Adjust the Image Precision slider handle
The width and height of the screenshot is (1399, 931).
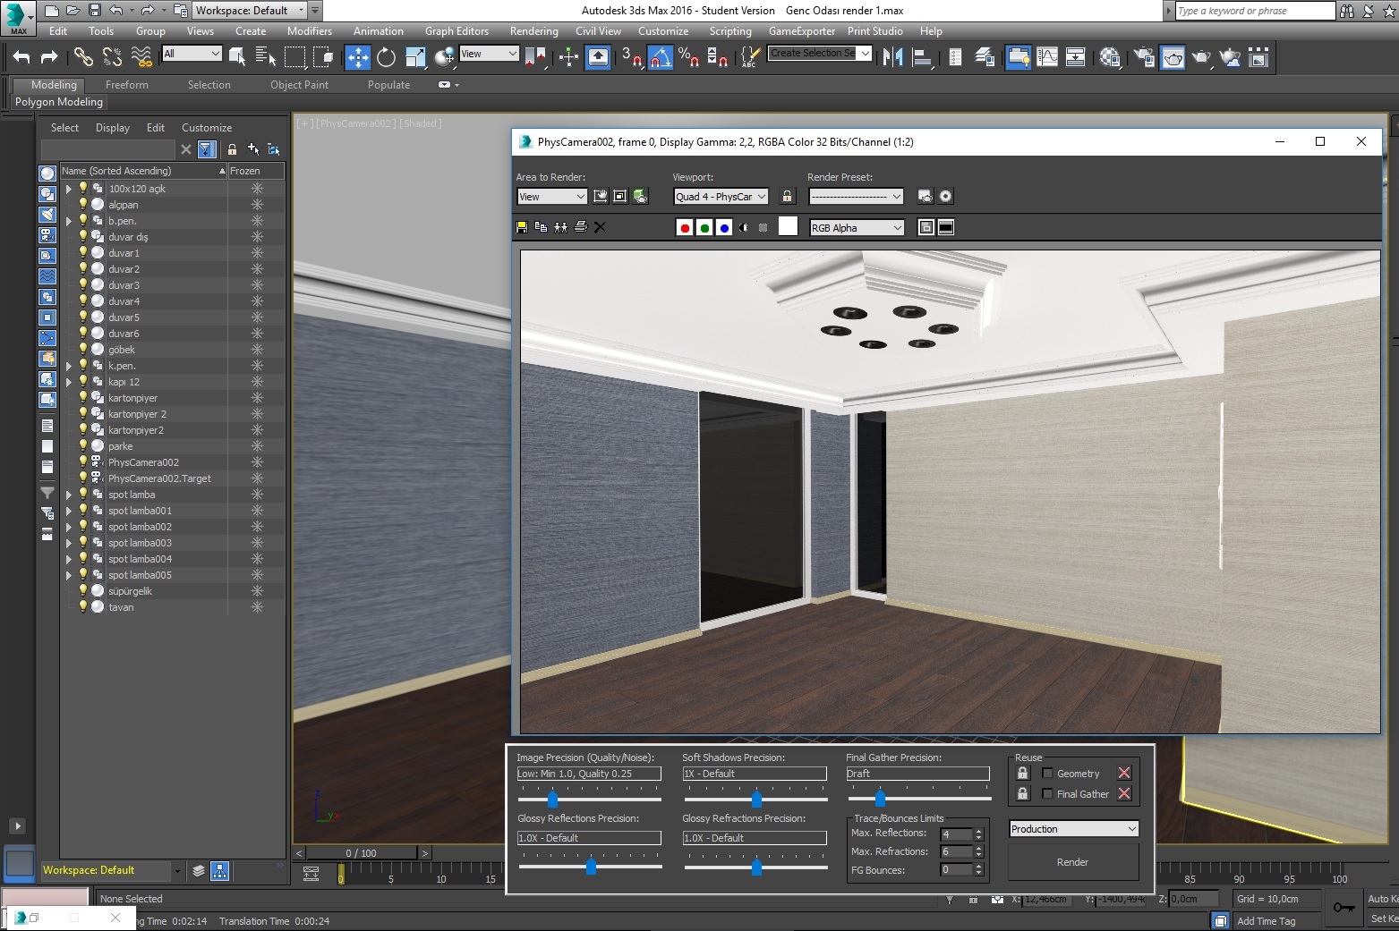point(552,800)
